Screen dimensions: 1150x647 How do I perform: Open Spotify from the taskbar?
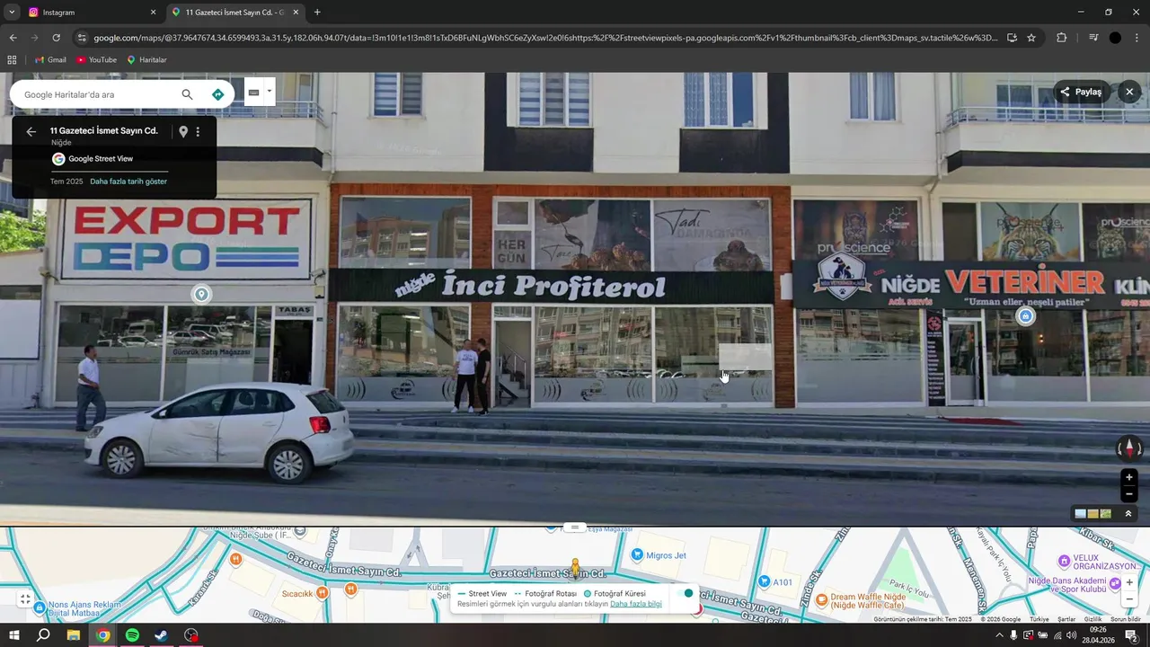[132, 635]
